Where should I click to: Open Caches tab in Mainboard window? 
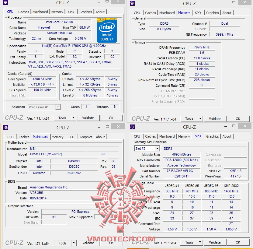(24, 137)
